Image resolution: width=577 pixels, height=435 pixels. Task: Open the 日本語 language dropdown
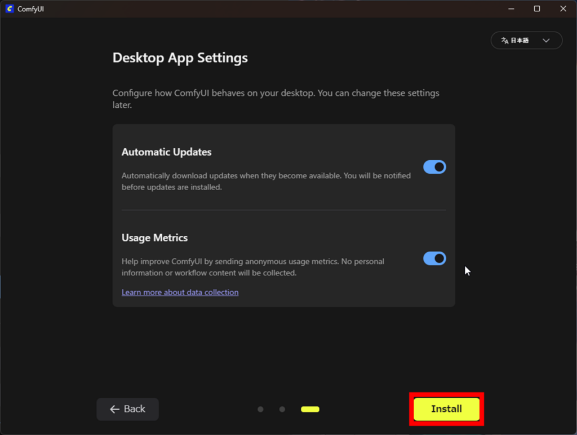[x=526, y=40]
